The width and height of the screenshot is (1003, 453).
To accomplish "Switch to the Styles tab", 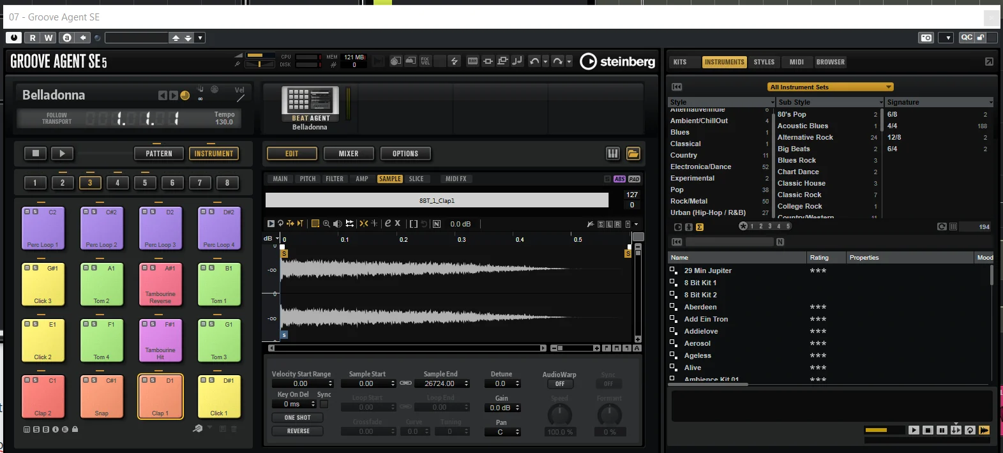I will coord(764,62).
